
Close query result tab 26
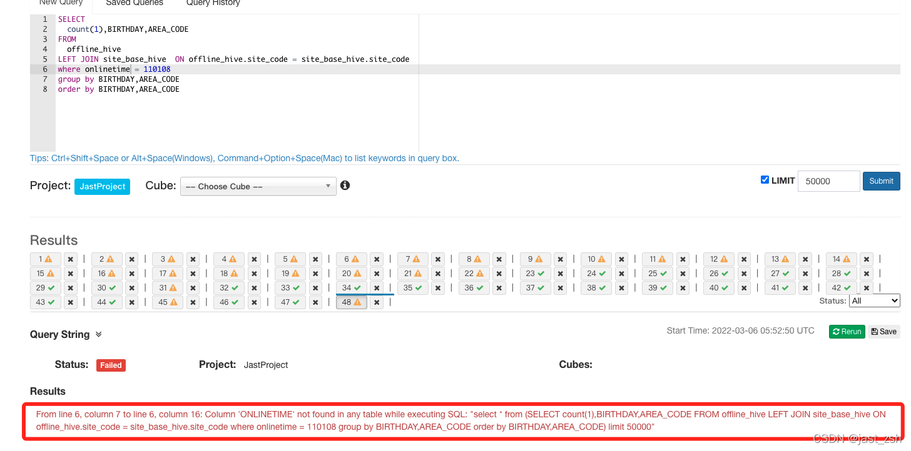point(744,274)
